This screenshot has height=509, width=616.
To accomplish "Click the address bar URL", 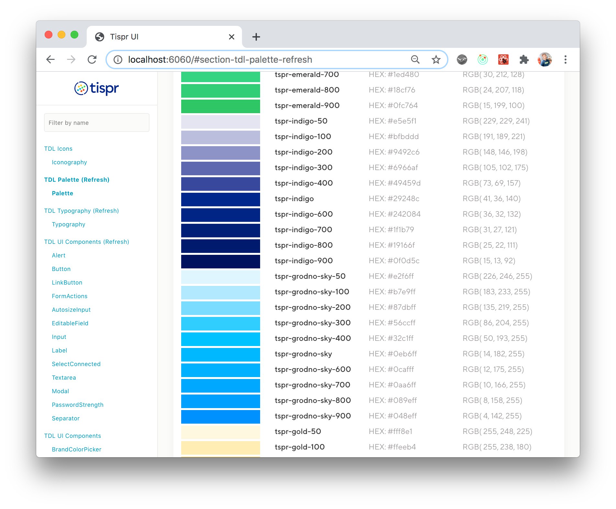I will pos(220,60).
